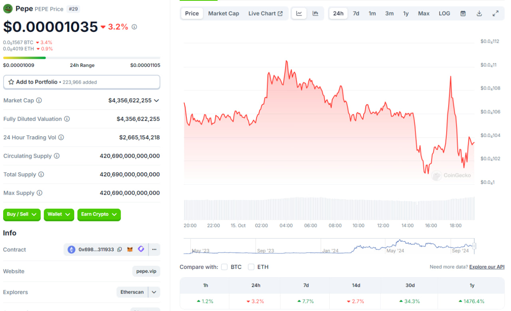Show Circulating Supply info icon
The height and width of the screenshot is (311, 511).
pos(57,156)
